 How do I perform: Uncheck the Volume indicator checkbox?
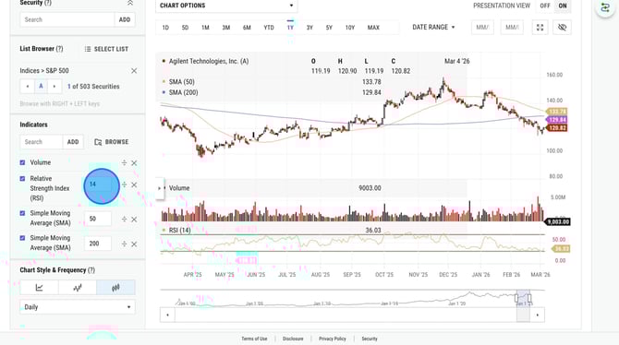point(22,162)
